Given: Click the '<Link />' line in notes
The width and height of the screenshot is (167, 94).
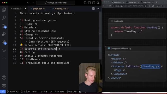Looking at the screenshot, I should click(32, 24).
